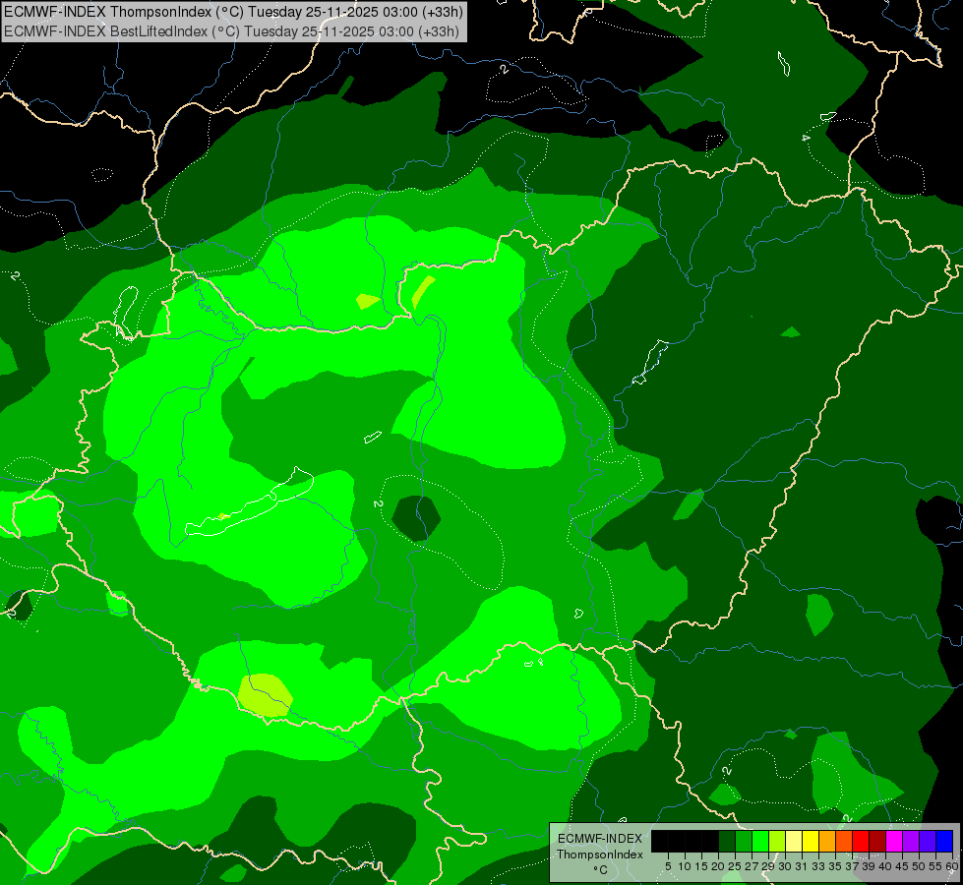Viewport: 963px width, 885px height.
Task: Click the legend tick value 5
Action: point(668,866)
